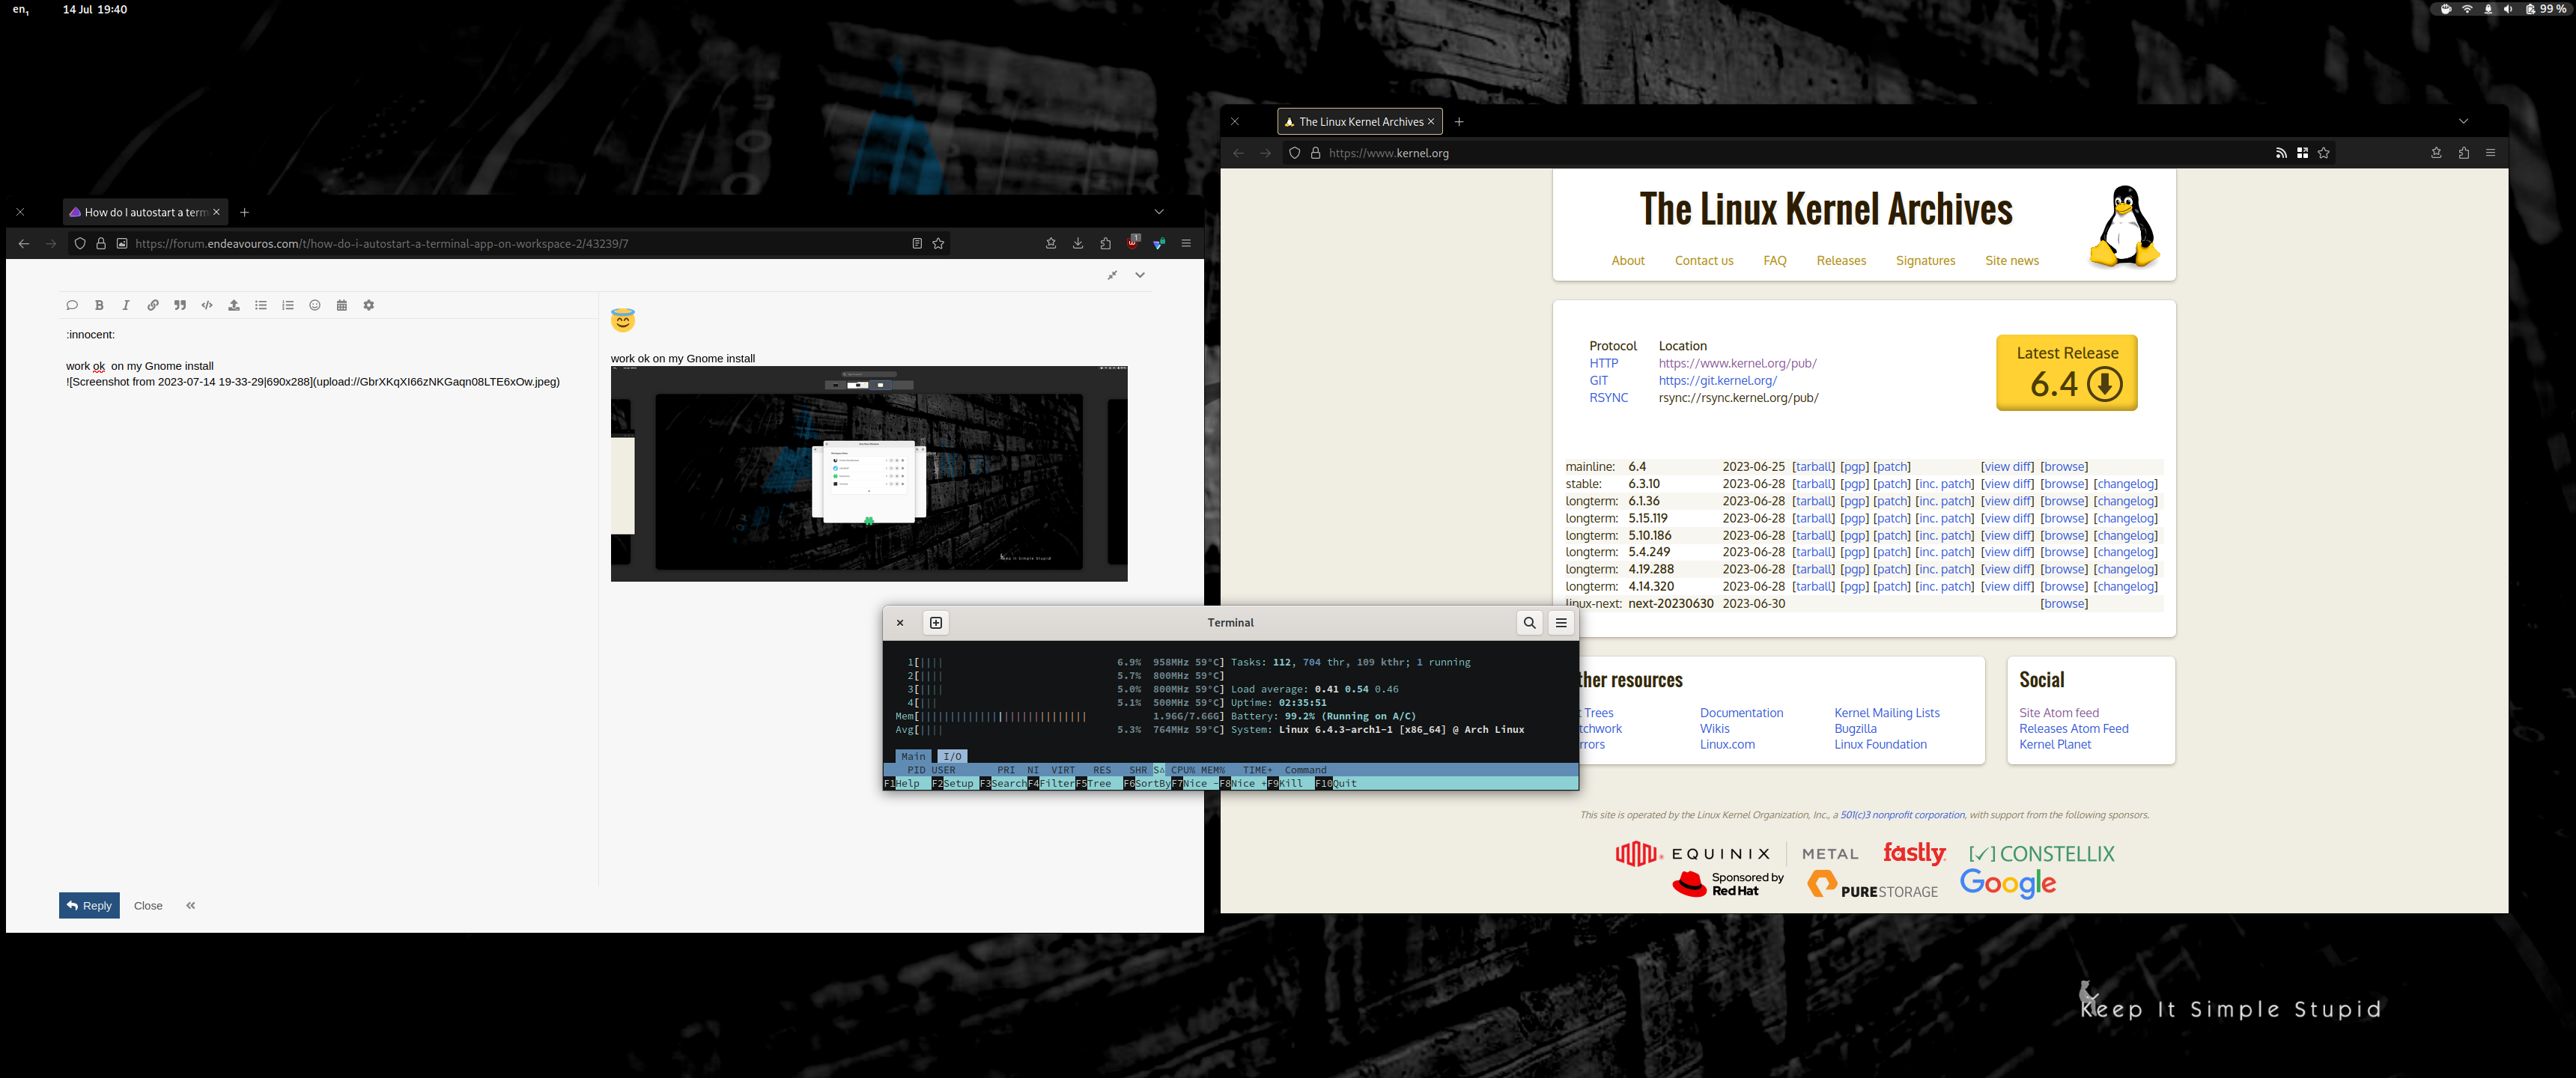Open the changelog link for stable 6.3.10
This screenshot has height=1078, width=2576.
tap(2125, 484)
